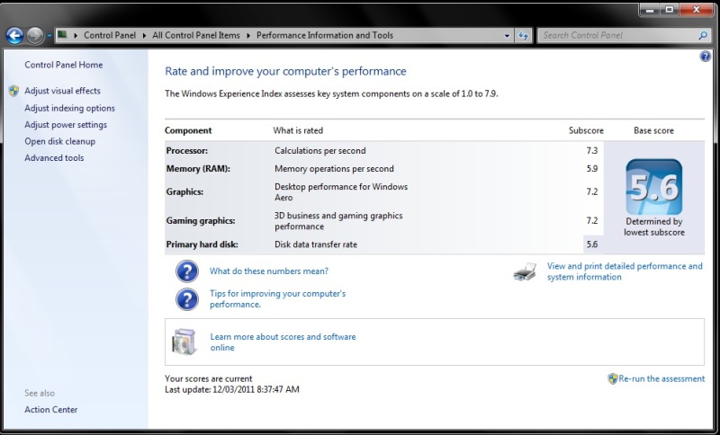This screenshot has width=720, height=435.
Task: Select 'All Control Panel Items' in breadcrumb
Action: (x=197, y=35)
